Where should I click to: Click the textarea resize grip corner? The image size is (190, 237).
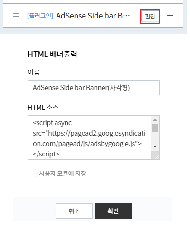click(157, 157)
